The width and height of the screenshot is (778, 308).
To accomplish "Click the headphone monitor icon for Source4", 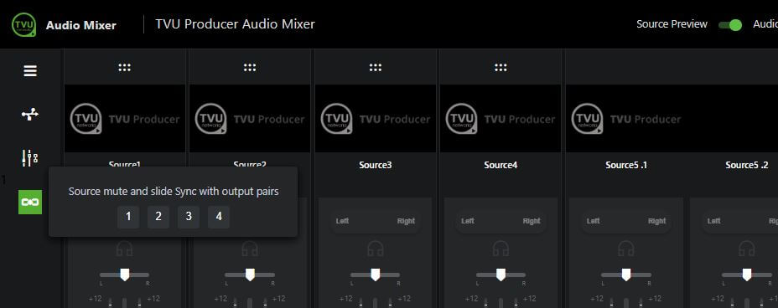I will pyautogui.click(x=501, y=249).
